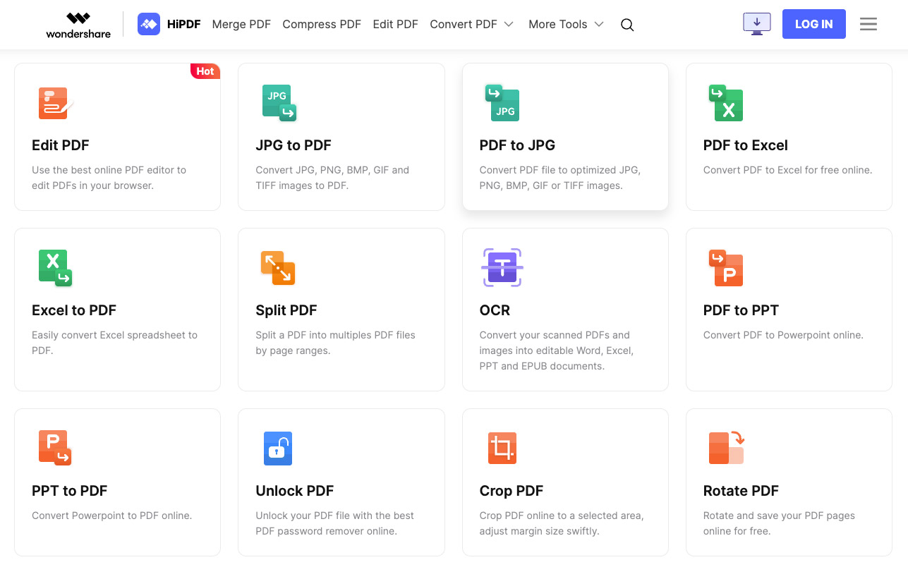Open Compress PDF in navigation bar
Viewport: 908px width, 567px height.
pyautogui.click(x=322, y=24)
